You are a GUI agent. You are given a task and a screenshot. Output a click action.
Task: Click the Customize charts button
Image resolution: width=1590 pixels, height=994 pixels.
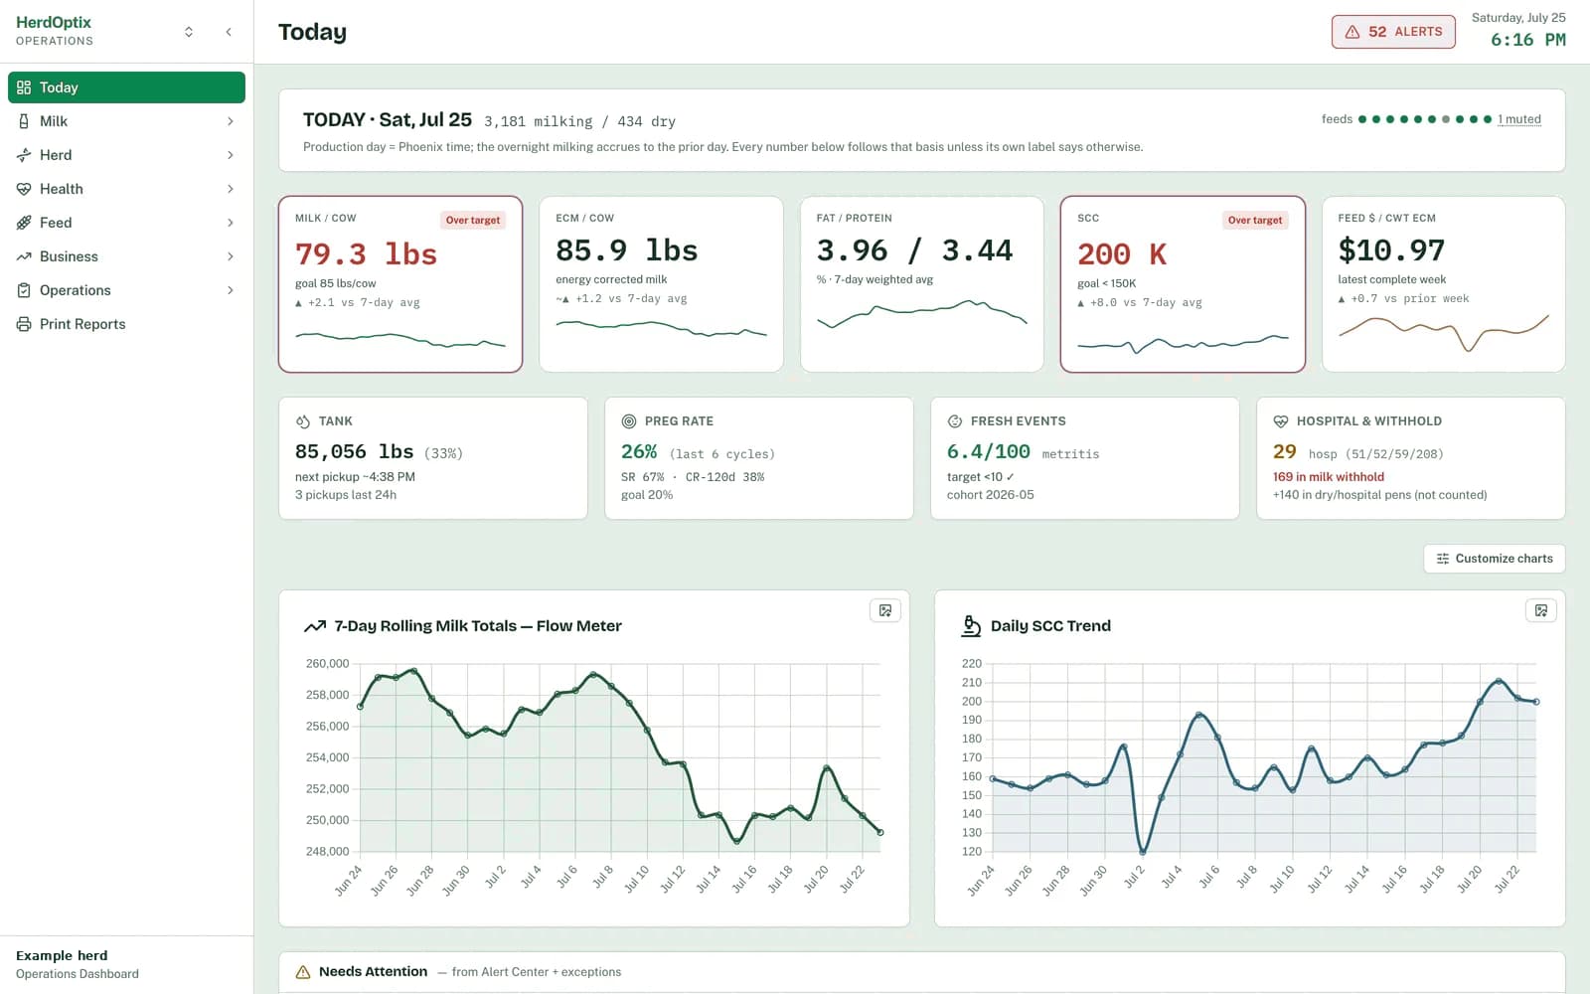coord(1494,559)
